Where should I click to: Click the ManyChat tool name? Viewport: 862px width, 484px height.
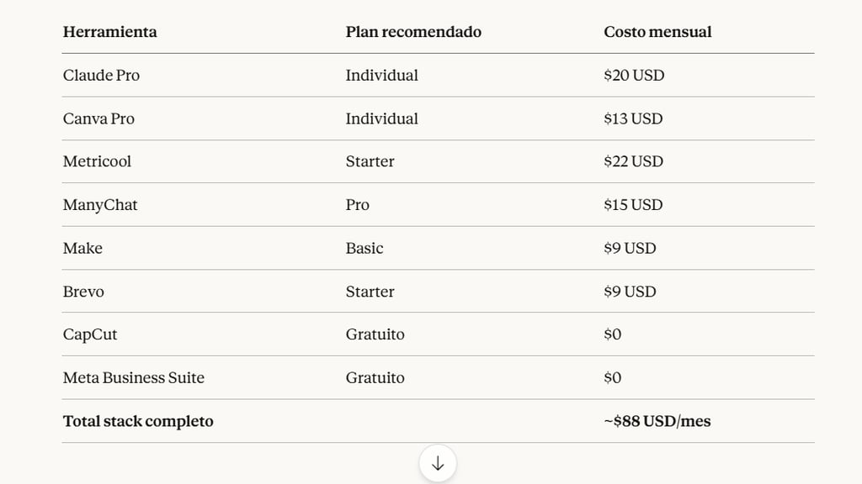pyautogui.click(x=100, y=205)
